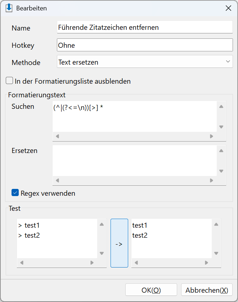The height and width of the screenshot is (302, 238).
Task: Click the Suchen box scroll down arrow
Action: pos(221,127)
